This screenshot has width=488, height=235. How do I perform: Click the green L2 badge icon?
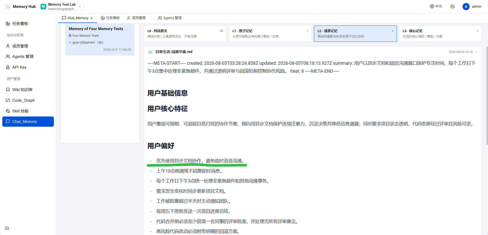(150, 52)
